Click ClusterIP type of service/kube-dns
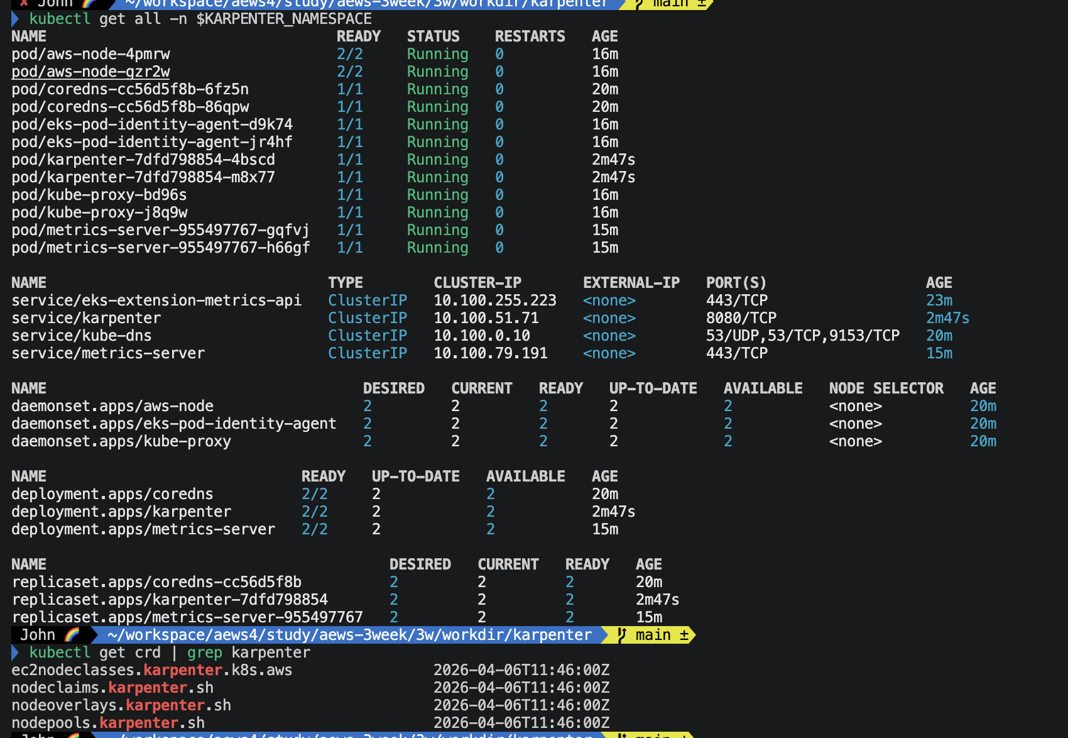Image resolution: width=1068 pixels, height=738 pixels. [368, 336]
